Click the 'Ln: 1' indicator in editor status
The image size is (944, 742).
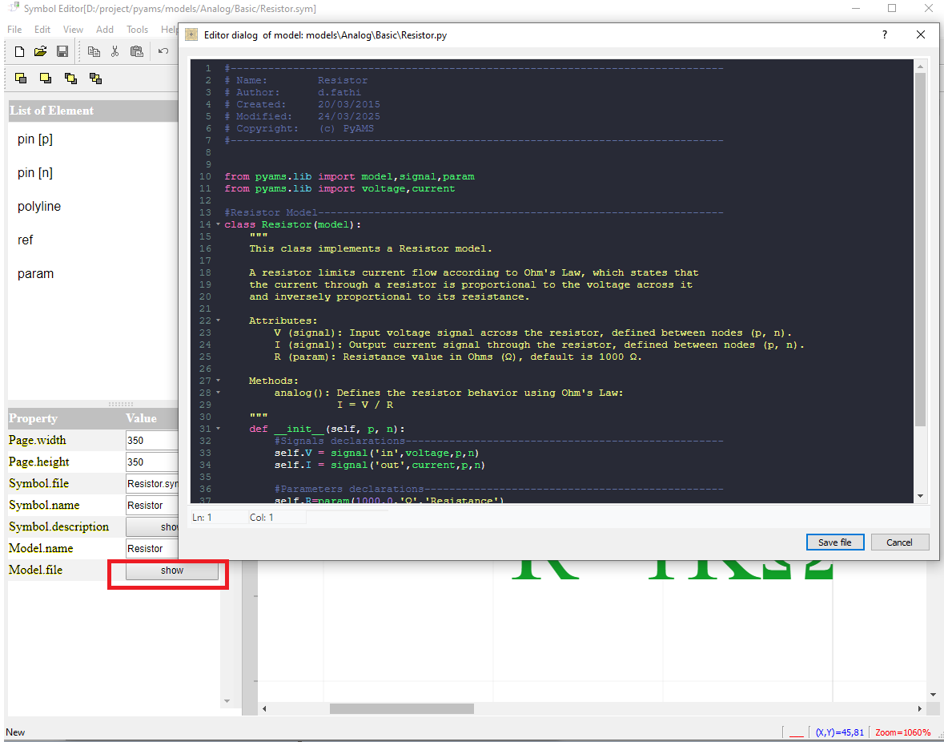click(x=203, y=518)
